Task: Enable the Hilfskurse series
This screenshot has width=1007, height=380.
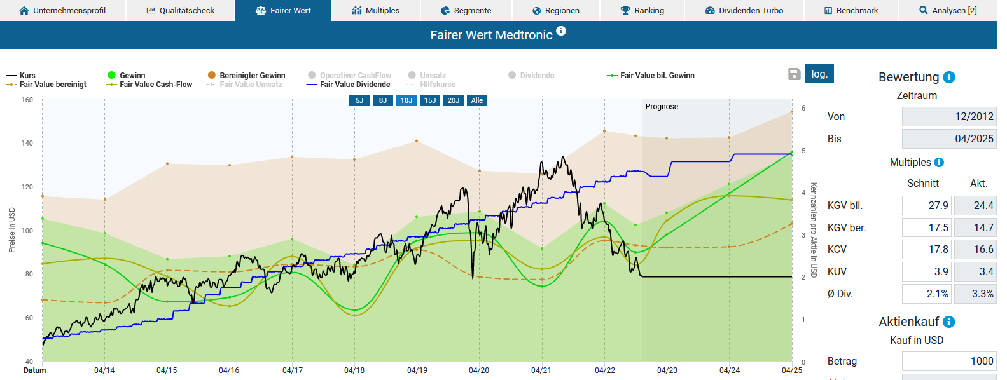Action: 431,84
